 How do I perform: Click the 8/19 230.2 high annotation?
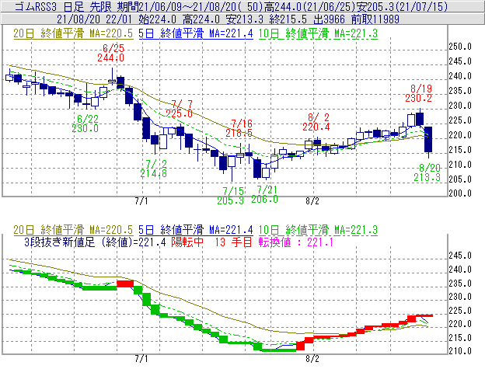[x=418, y=94]
